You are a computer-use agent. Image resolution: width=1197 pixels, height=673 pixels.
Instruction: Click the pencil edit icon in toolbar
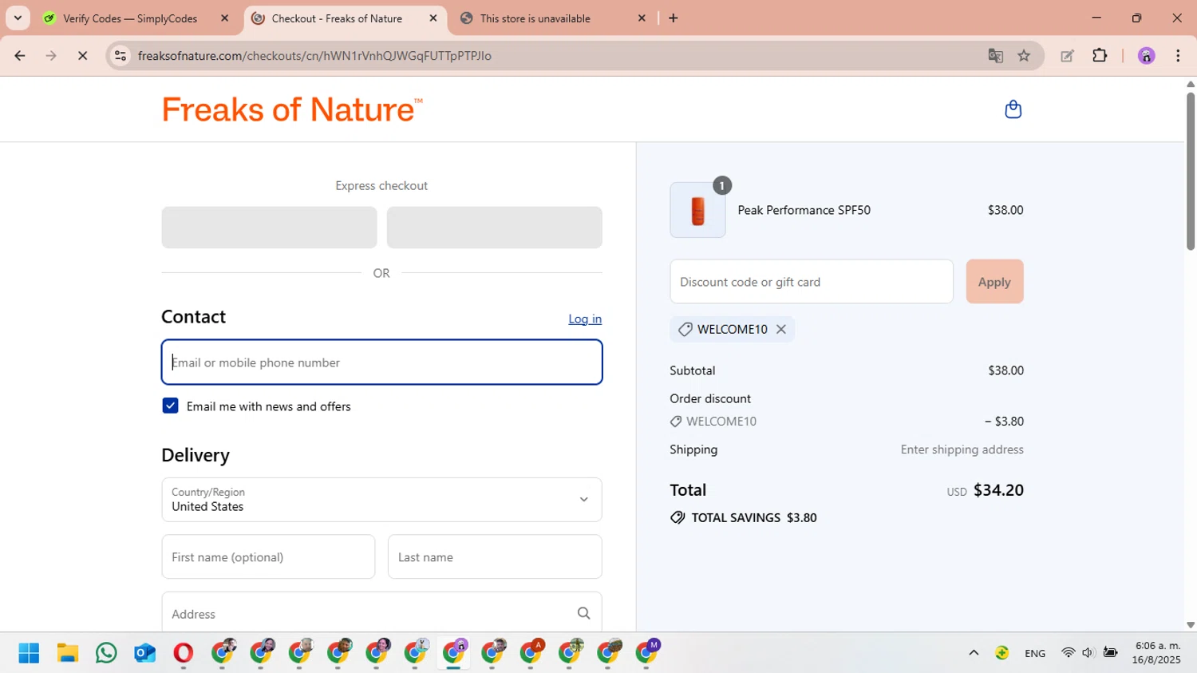point(1067,56)
